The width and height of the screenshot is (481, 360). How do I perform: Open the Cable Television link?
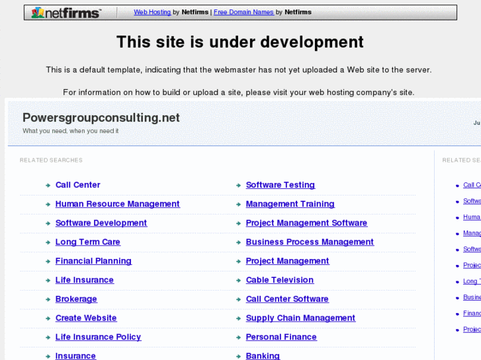coord(280,279)
